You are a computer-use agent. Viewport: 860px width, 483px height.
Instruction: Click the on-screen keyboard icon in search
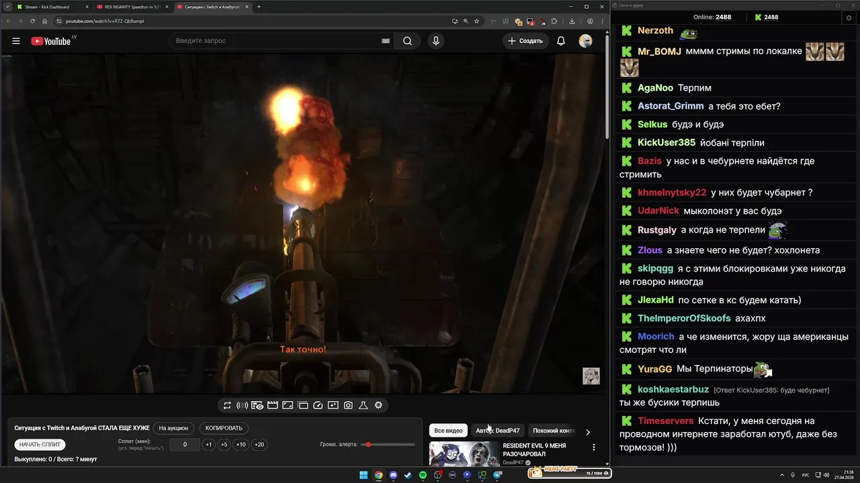tap(386, 41)
